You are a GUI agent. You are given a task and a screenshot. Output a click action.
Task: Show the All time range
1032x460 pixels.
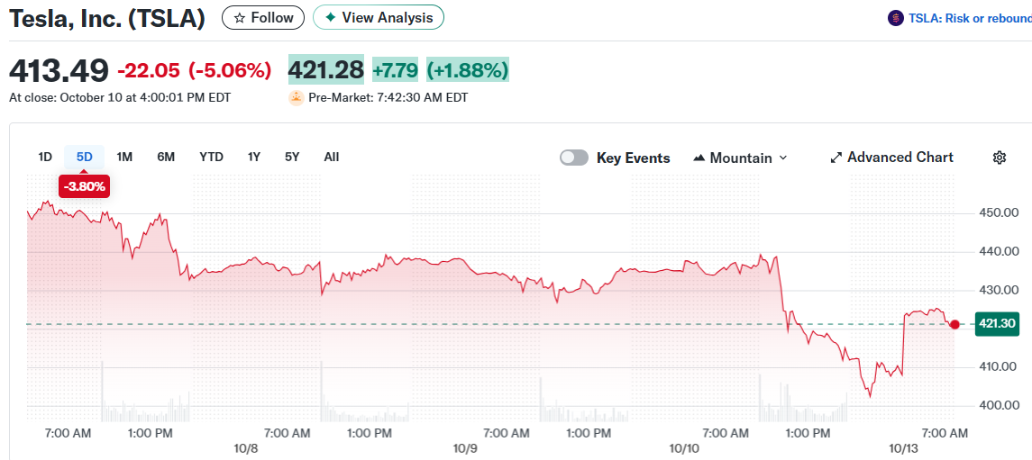pyautogui.click(x=331, y=157)
